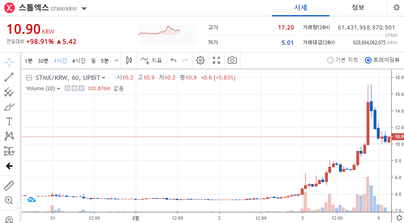This screenshot has height=223, width=404.
Task: Select the trend line drawing tool
Action: pos(9,77)
